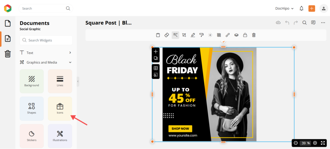The image size is (330, 149).
Task: Open the Stickers widget tile
Action: coord(32,136)
